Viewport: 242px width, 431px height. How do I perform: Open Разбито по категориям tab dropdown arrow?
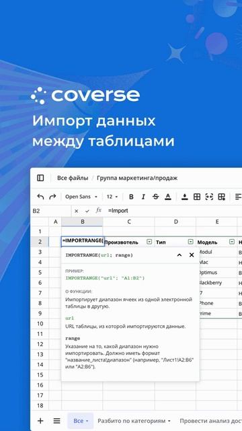pos(169,421)
